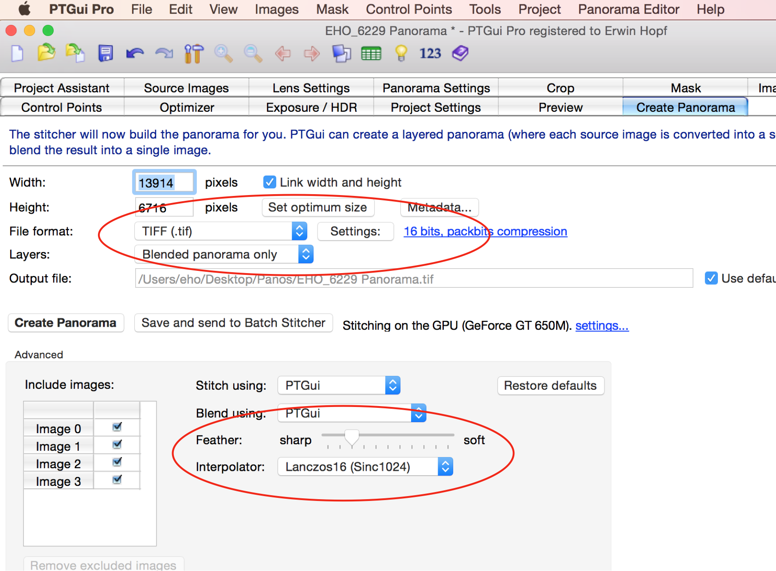Click the right arrow next icon
Viewport: 776px width, 571px height.
click(312, 54)
